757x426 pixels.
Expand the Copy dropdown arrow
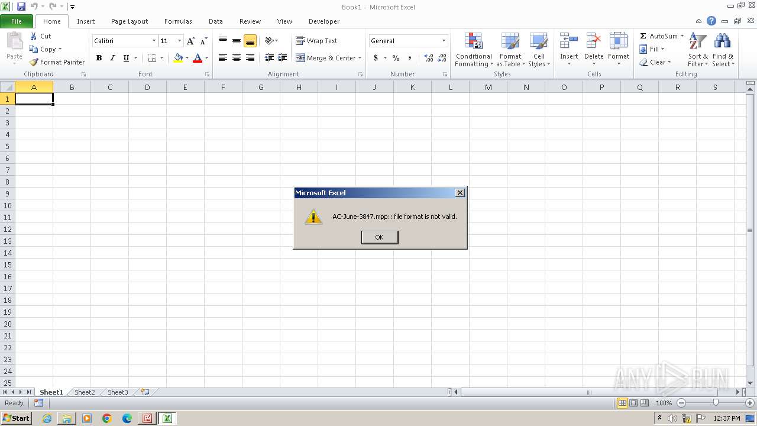(60, 49)
